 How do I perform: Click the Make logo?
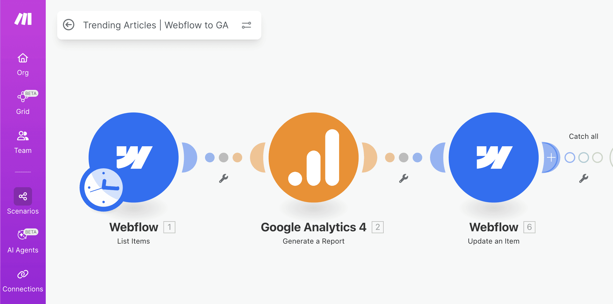[23, 19]
